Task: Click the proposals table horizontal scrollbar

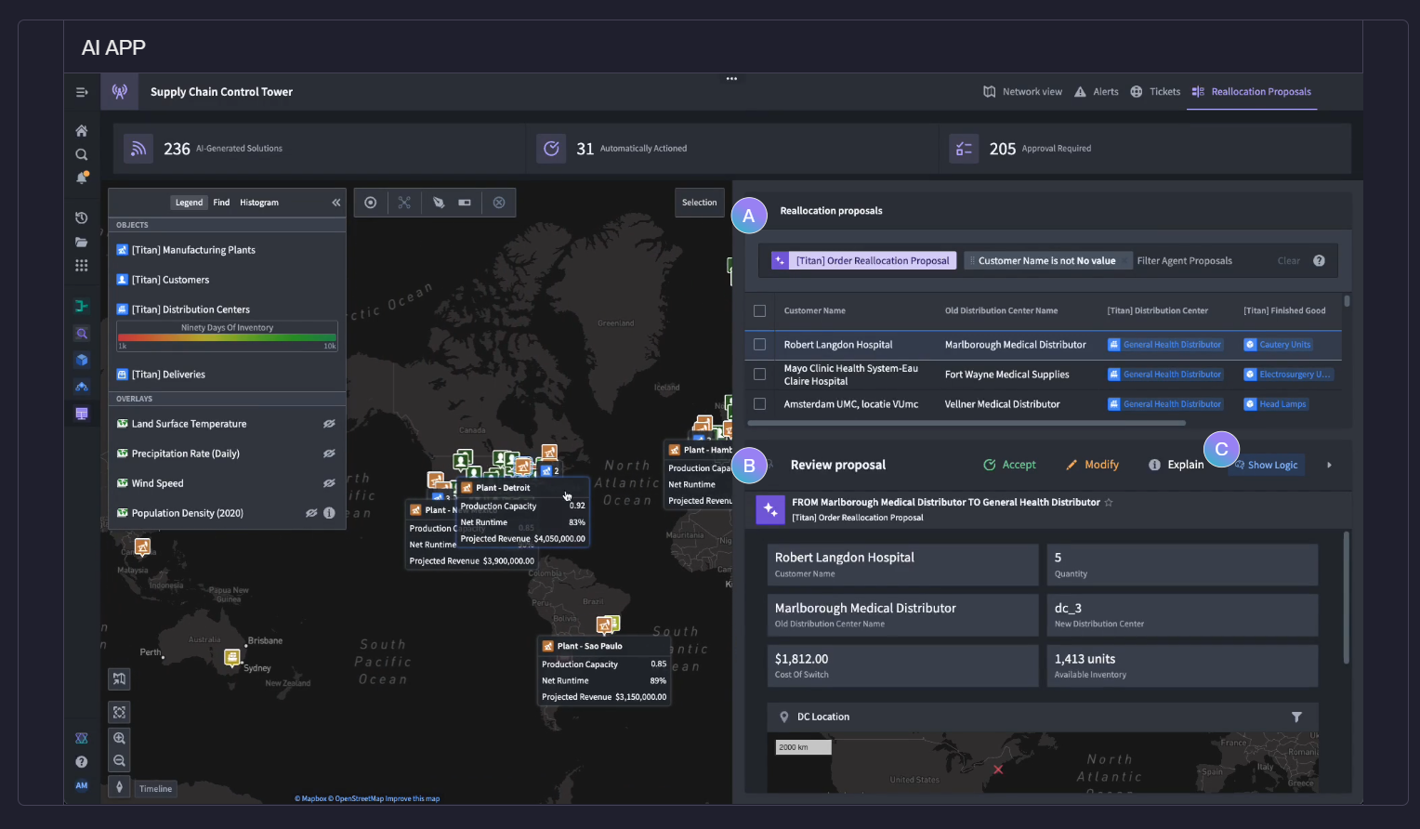Action: click(966, 424)
